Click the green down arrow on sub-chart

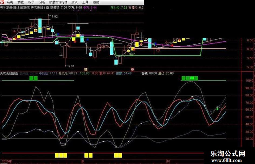[217, 109]
